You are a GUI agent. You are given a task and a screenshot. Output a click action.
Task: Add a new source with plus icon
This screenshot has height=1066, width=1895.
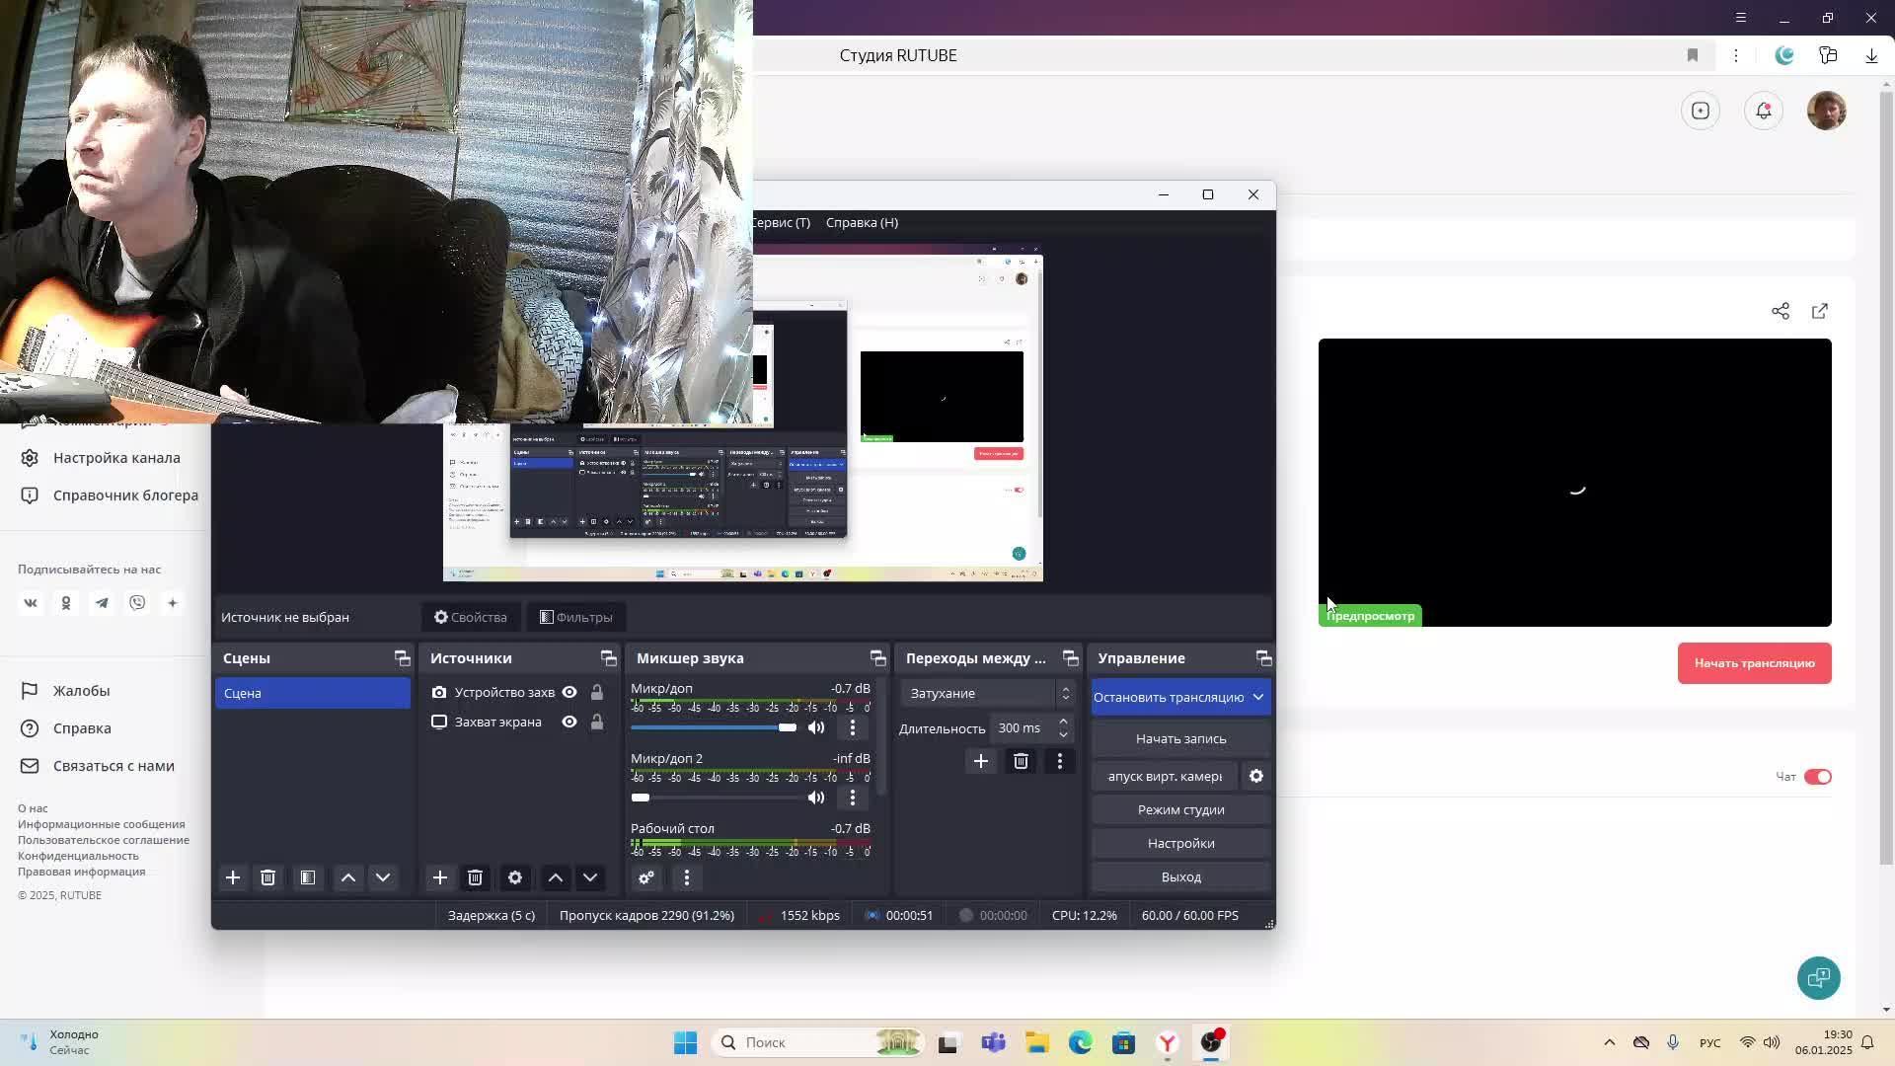coord(440,877)
